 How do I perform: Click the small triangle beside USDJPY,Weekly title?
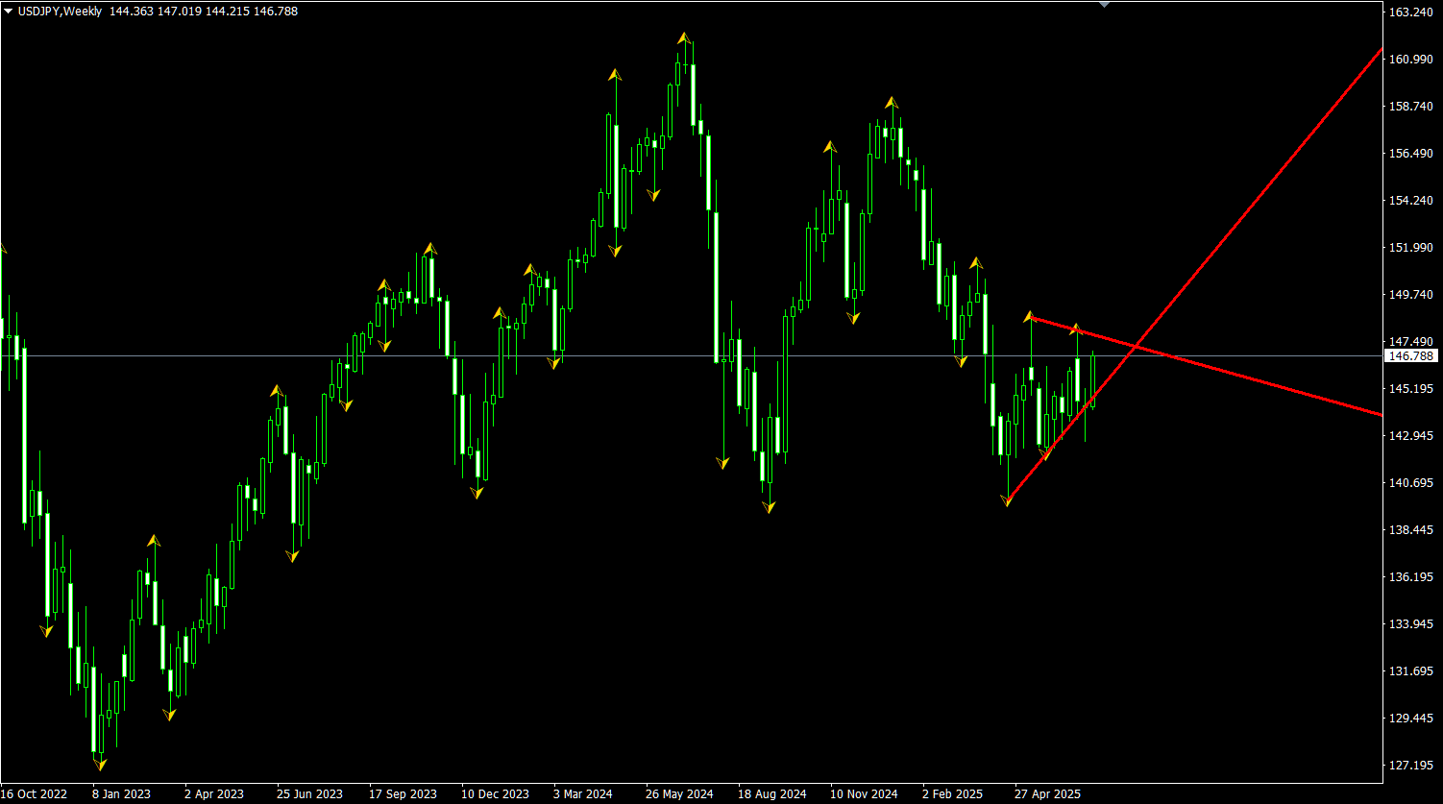(9, 11)
